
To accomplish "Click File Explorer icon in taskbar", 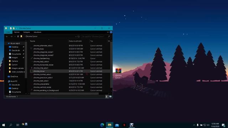I will click(x=110, y=125).
